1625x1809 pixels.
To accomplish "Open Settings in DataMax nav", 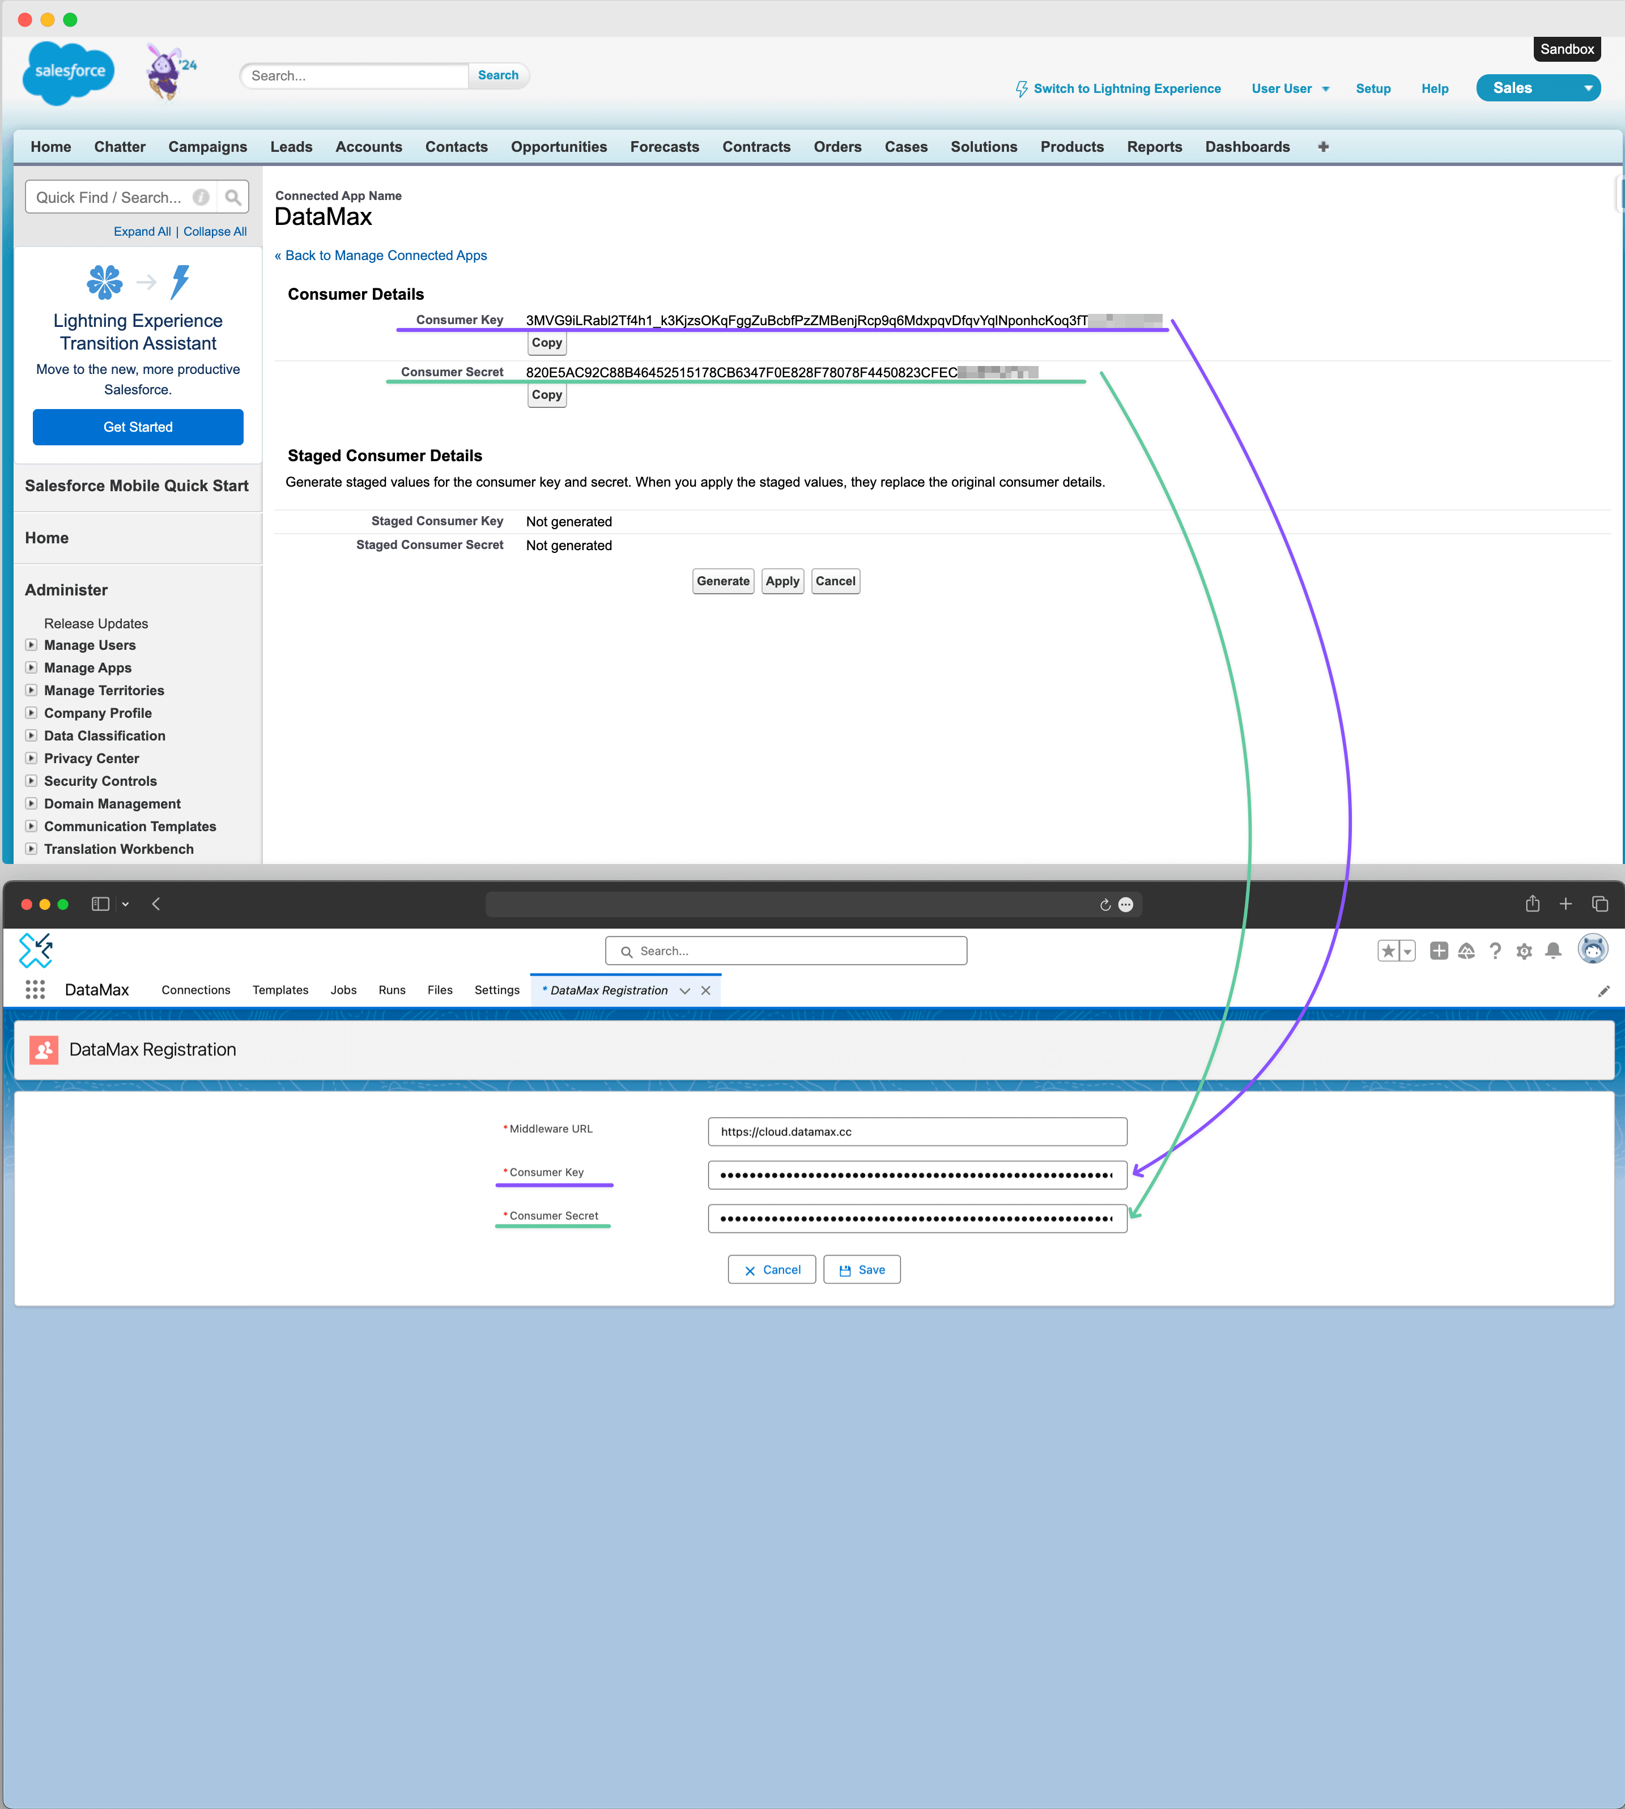I will tap(496, 990).
